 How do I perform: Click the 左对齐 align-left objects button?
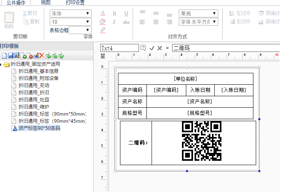pos(240,13)
